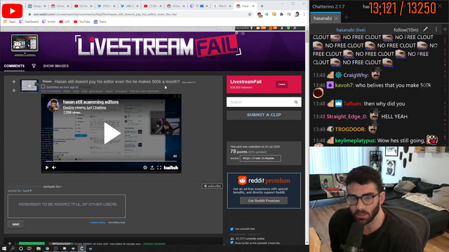Viewport: 449px width, 252px height.
Task: Open the Dashboard bookmark
Action: click(x=29, y=22)
